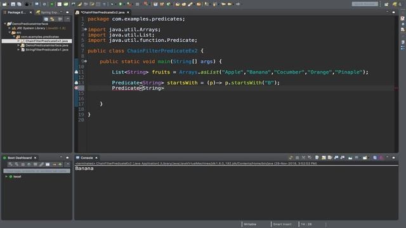Click green plus icon in Boot Dashboard toolbar
Viewport: 406px width, 228px height.
click(60, 165)
